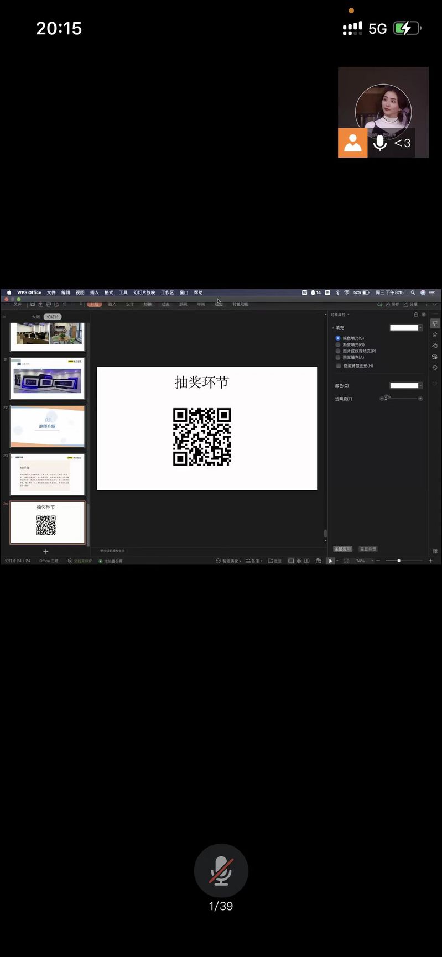Image resolution: width=442 pixels, height=957 pixels.
Task: Select slide 23 thumbnail
Action: [x=48, y=474]
